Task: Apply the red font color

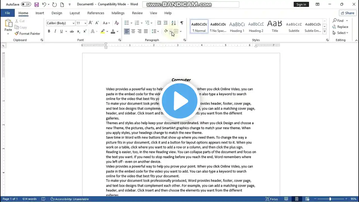Action: [113, 31]
